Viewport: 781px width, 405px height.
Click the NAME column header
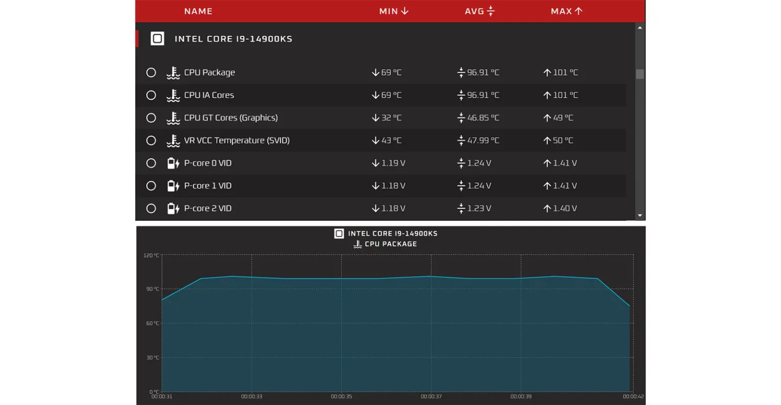198,11
